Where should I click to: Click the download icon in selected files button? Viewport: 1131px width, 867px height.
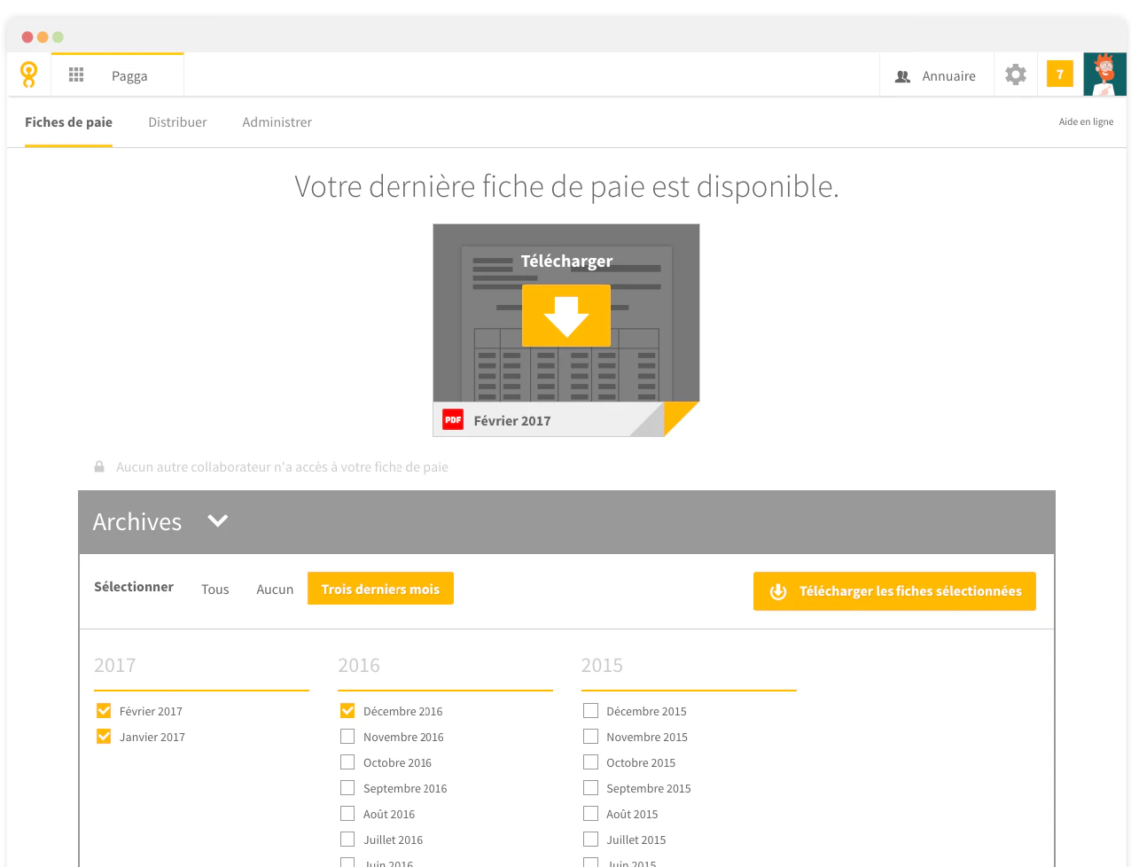coord(778,591)
